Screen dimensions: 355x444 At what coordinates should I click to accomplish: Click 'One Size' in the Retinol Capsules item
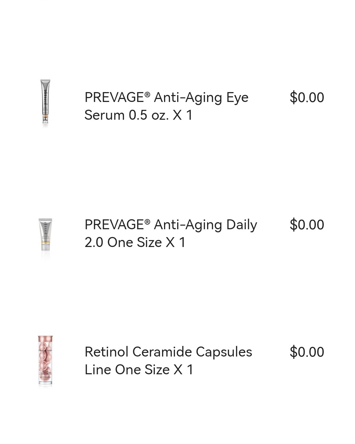[x=142, y=370]
